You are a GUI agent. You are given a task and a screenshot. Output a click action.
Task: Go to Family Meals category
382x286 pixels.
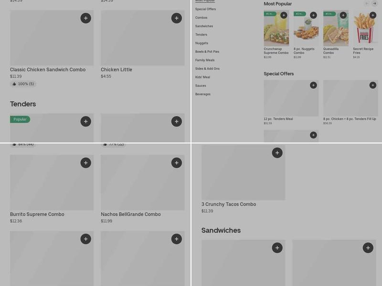pyautogui.click(x=205, y=60)
